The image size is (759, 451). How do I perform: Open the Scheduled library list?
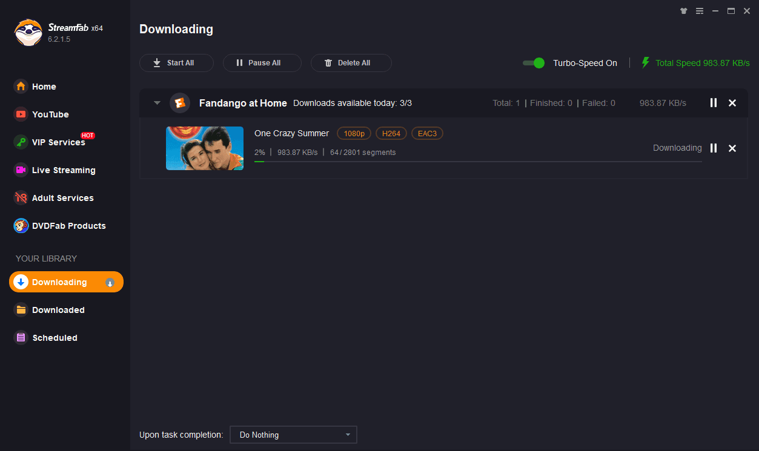[x=46, y=338]
